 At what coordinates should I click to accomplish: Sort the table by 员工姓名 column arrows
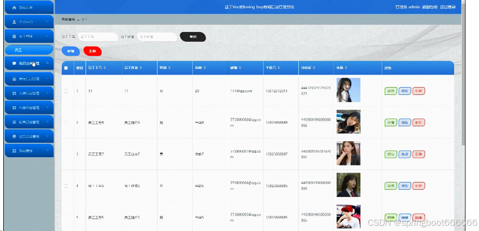141,68
